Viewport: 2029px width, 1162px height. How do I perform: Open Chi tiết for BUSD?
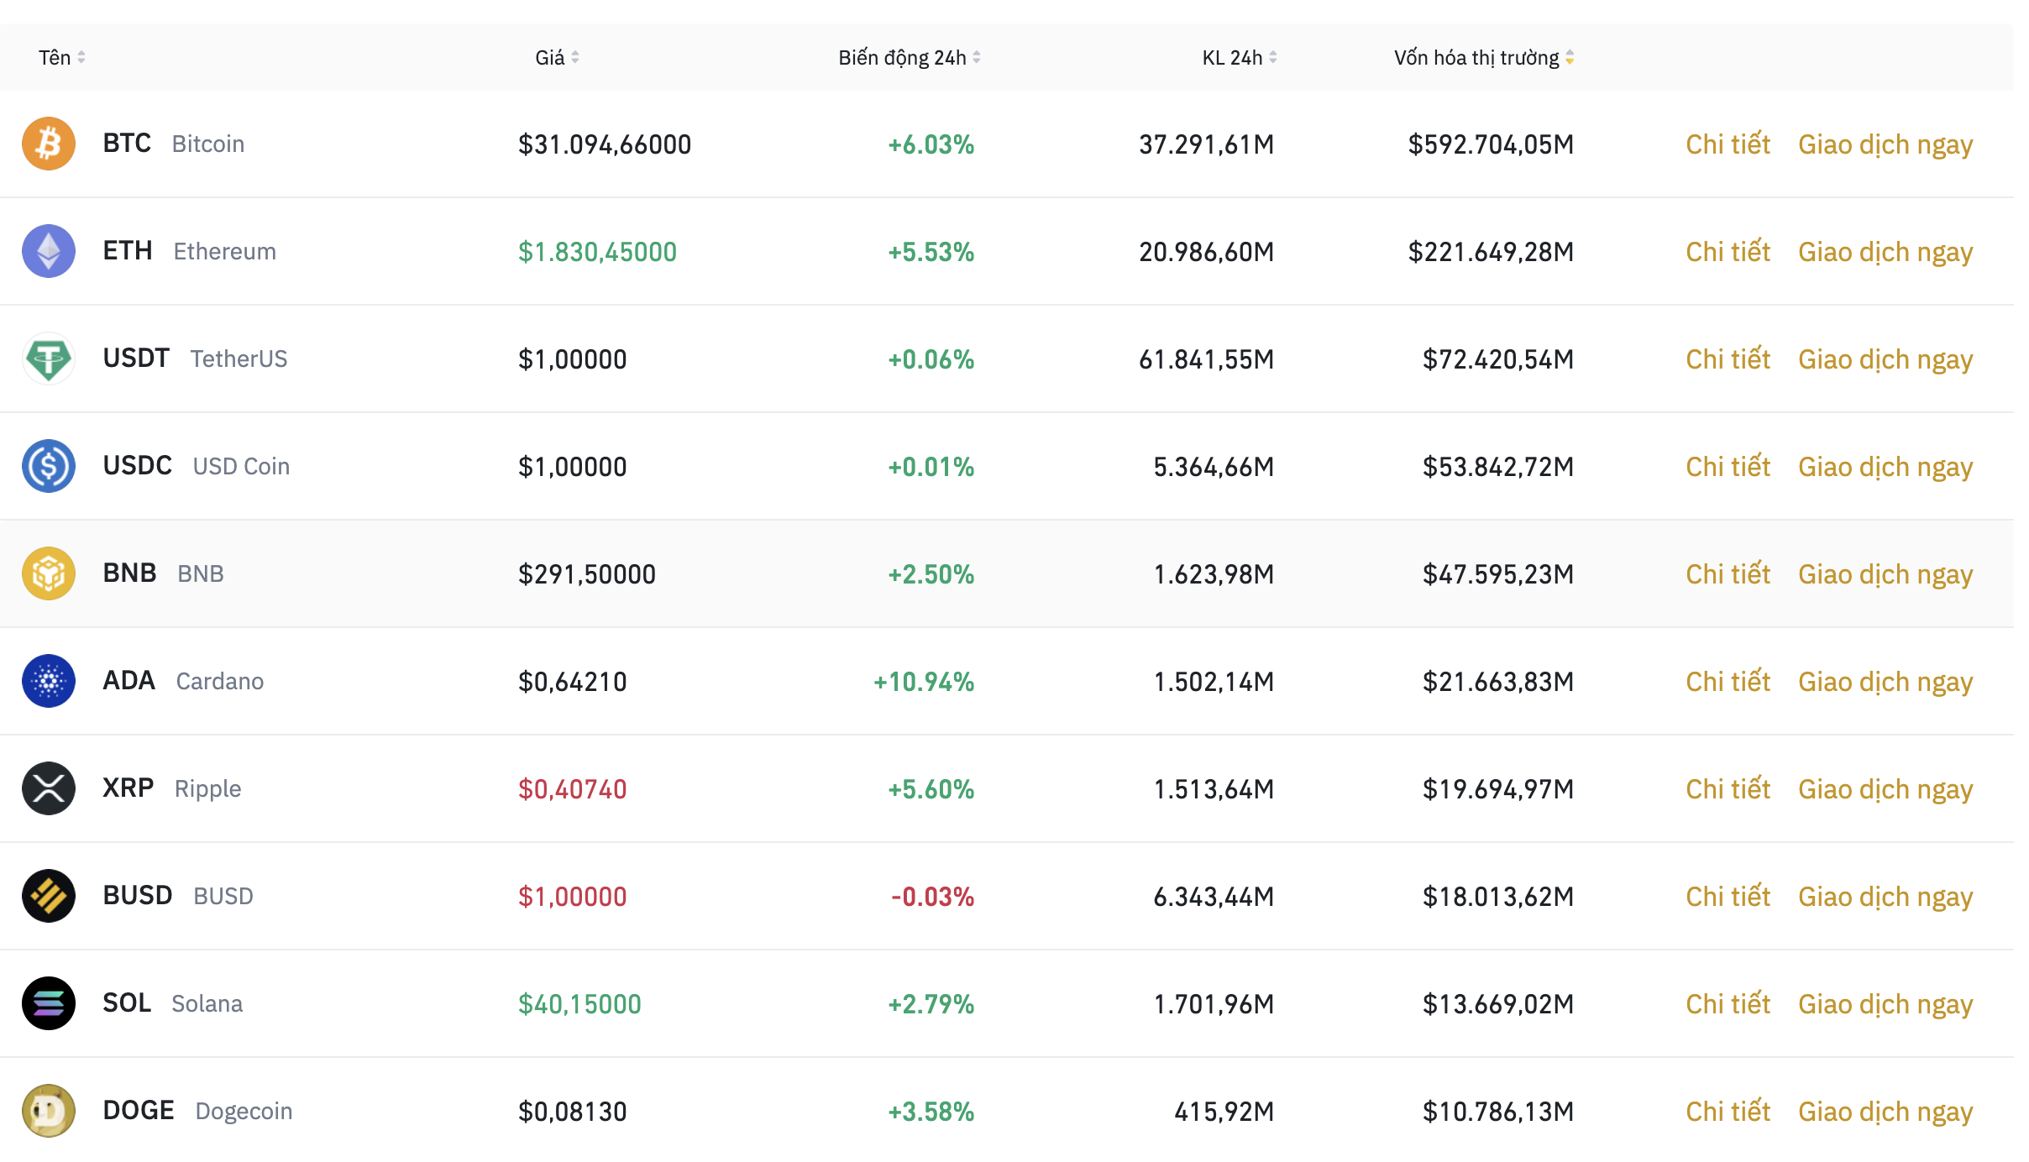point(1728,897)
